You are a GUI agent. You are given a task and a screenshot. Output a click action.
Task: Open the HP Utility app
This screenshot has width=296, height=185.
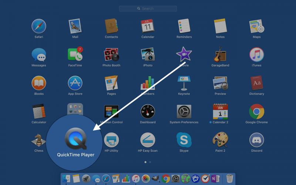click(x=111, y=140)
